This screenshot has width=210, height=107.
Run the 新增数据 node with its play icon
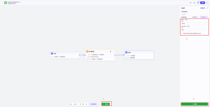pos(111,51)
